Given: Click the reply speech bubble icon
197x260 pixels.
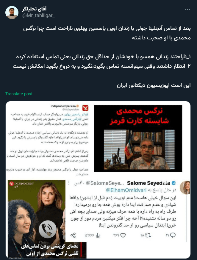Looking at the screenshot, I should 173,235.
